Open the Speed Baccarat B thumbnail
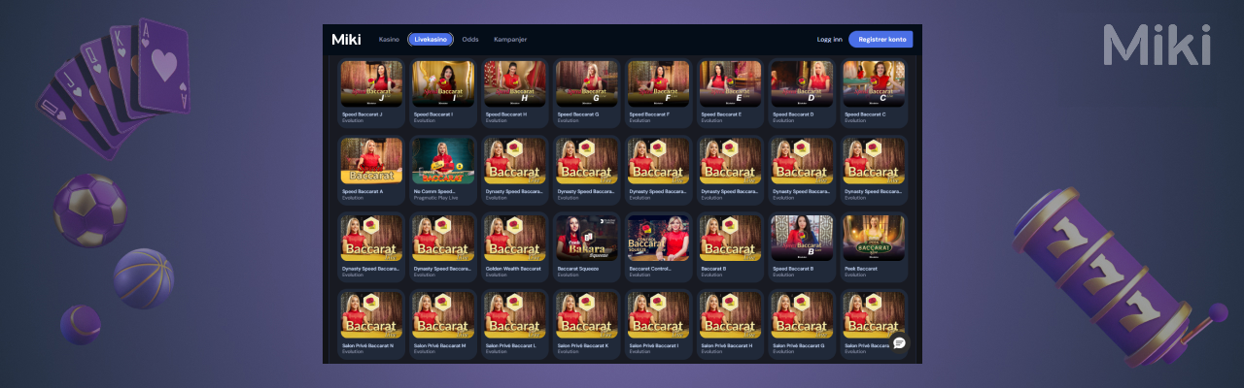 [803, 238]
